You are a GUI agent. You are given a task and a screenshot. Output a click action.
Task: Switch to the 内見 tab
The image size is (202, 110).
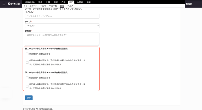[63, 2]
